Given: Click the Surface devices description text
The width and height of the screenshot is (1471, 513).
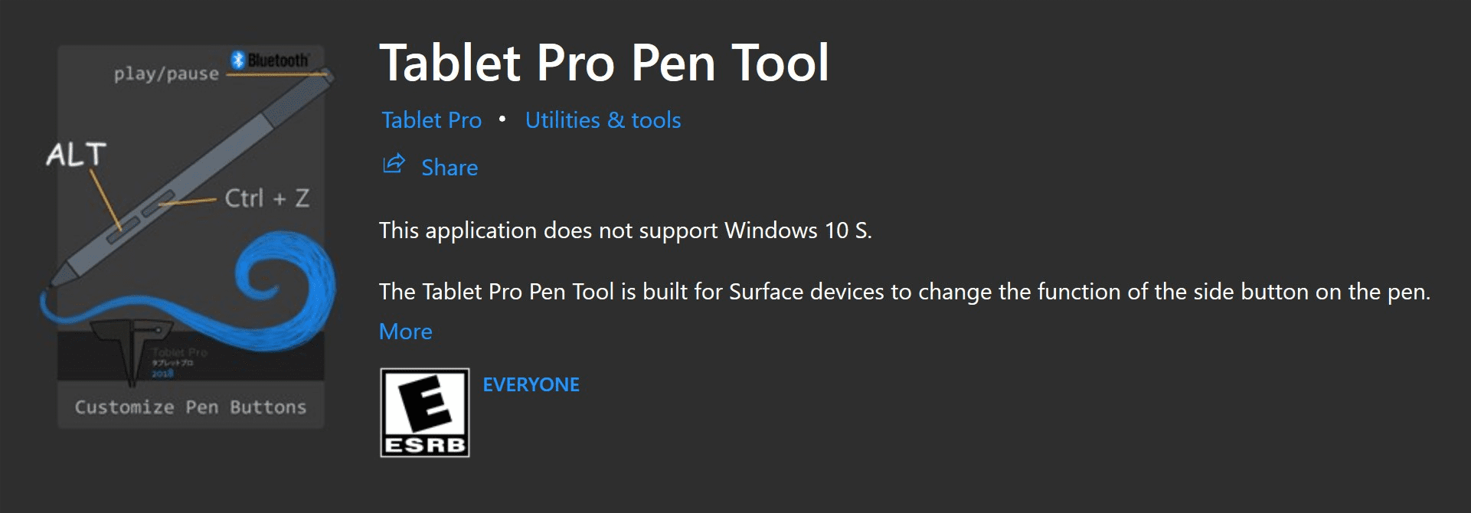Looking at the screenshot, I should [904, 292].
